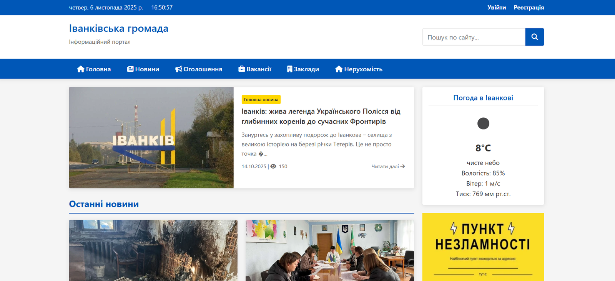615x281 pixels.
Task: Click the Іванківська громада site title
Action: 119,28
